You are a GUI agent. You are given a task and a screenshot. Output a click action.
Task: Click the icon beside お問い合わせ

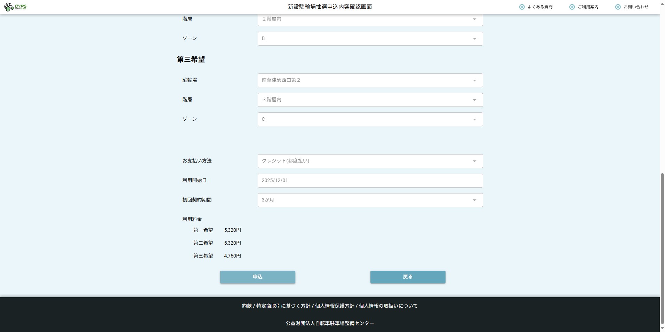[x=618, y=7]
